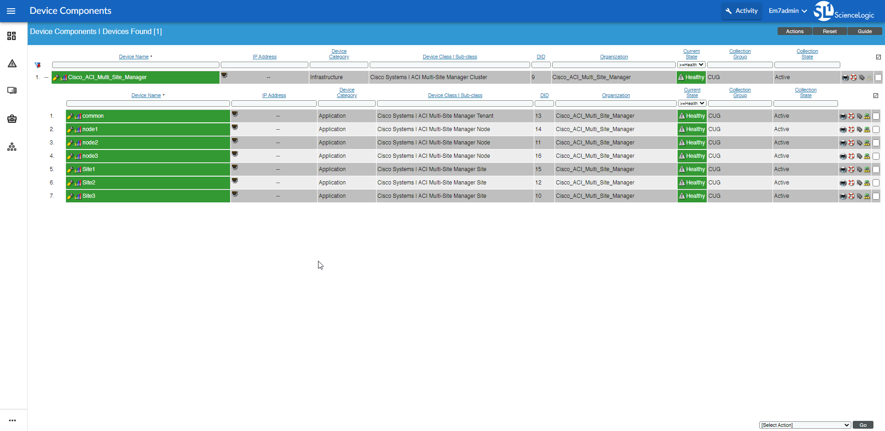Check the Site2 row checkbox
The height and width of the screenshot is (431, 885).
coord(876,183)
